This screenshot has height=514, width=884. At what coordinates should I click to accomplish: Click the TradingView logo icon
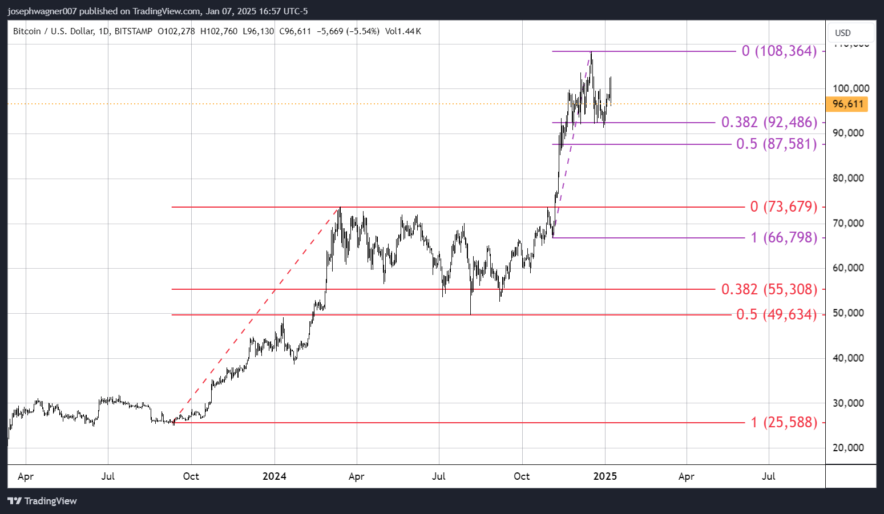pyautogui.click(x=15, y=501)
